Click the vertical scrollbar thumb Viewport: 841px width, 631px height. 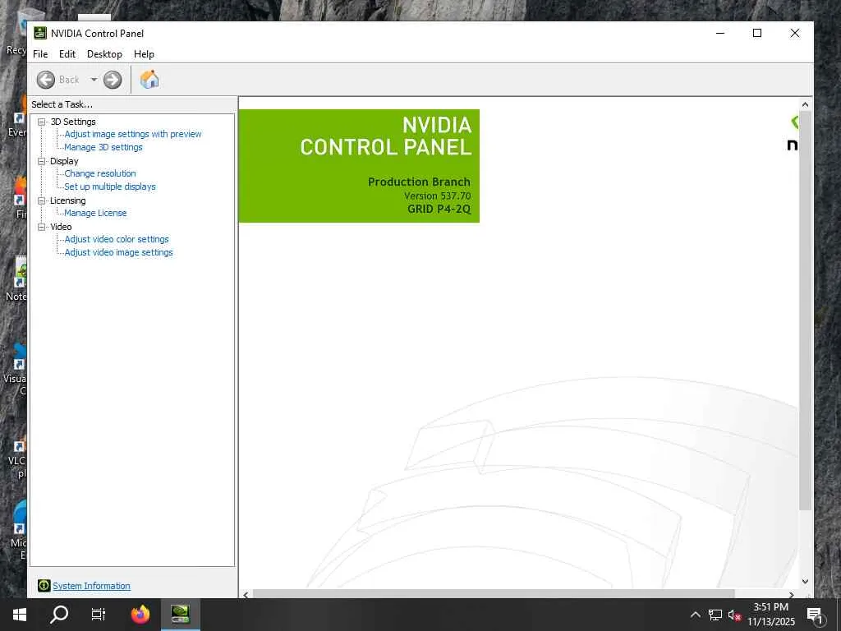click(805, 310)
